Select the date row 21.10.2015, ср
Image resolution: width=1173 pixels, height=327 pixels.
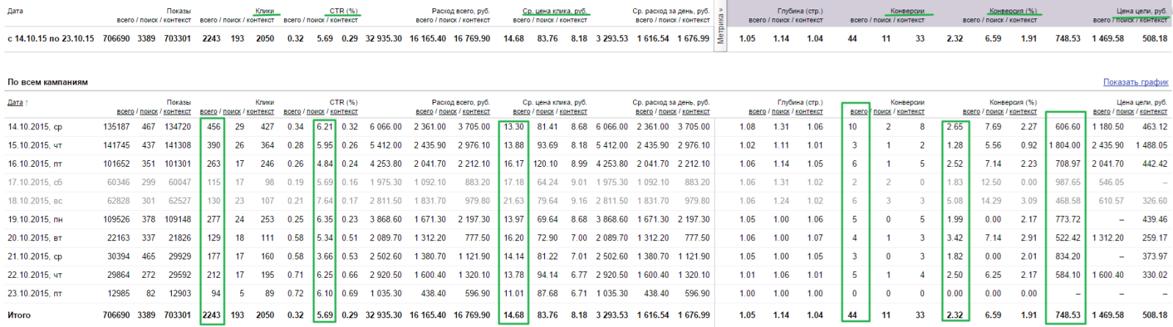[x=35, y=256]
